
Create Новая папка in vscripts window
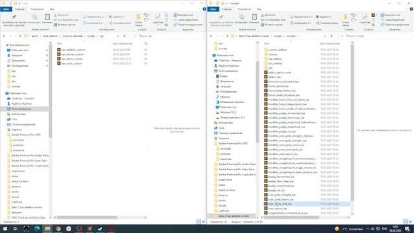[x=345, y=20]
